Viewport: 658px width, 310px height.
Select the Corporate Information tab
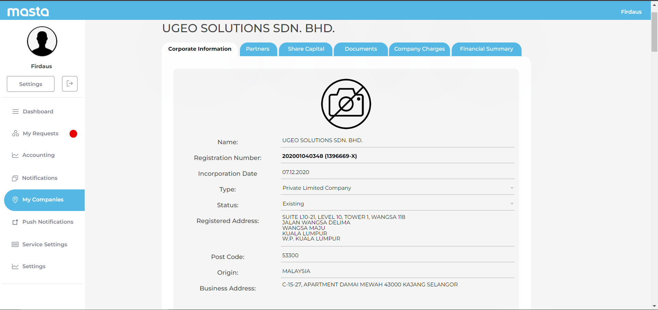click(x=200, y=49)
